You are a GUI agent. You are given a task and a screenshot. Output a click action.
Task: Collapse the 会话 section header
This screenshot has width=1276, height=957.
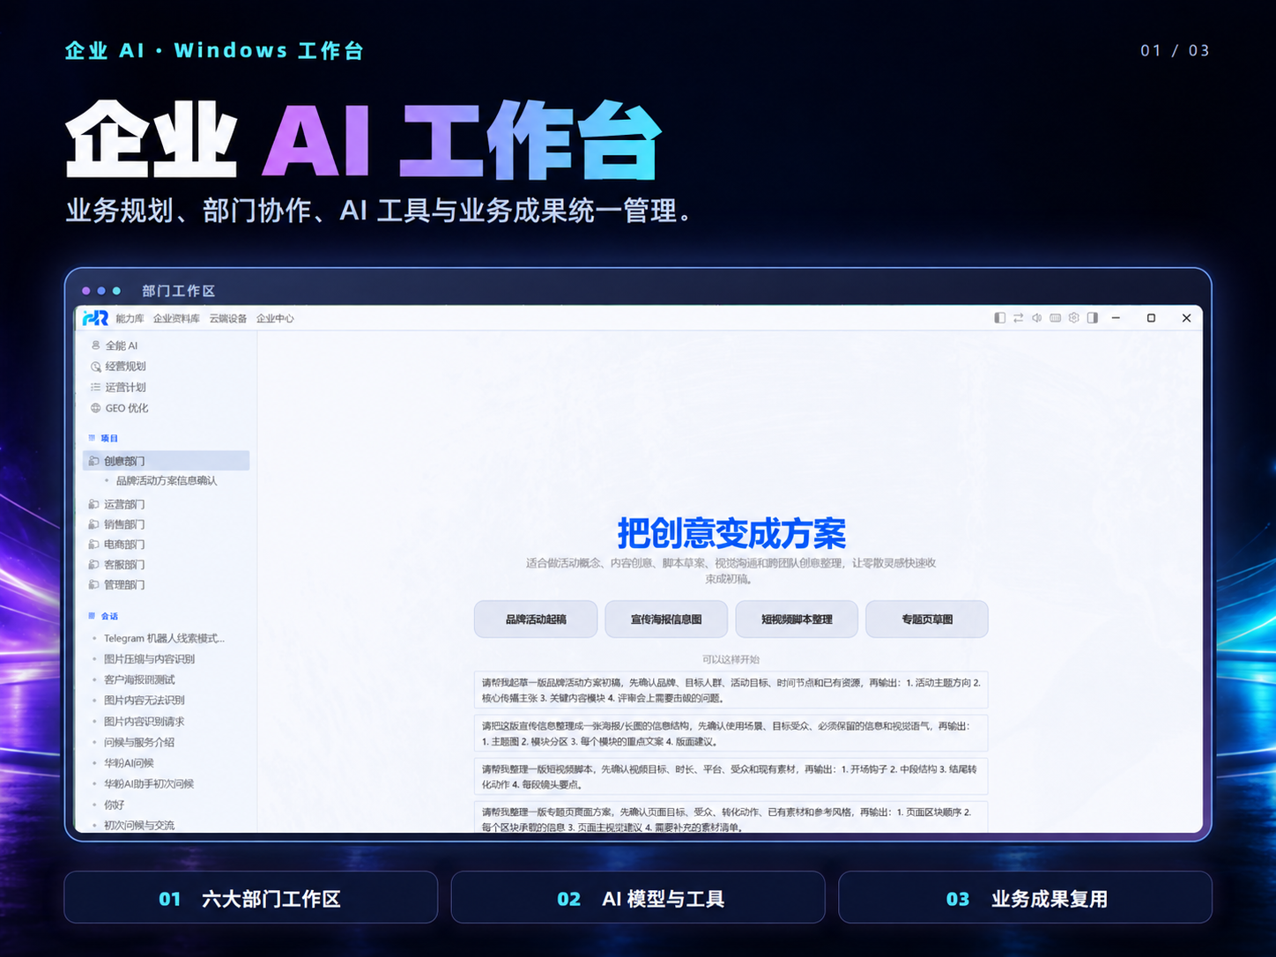(x=103, y=616)
